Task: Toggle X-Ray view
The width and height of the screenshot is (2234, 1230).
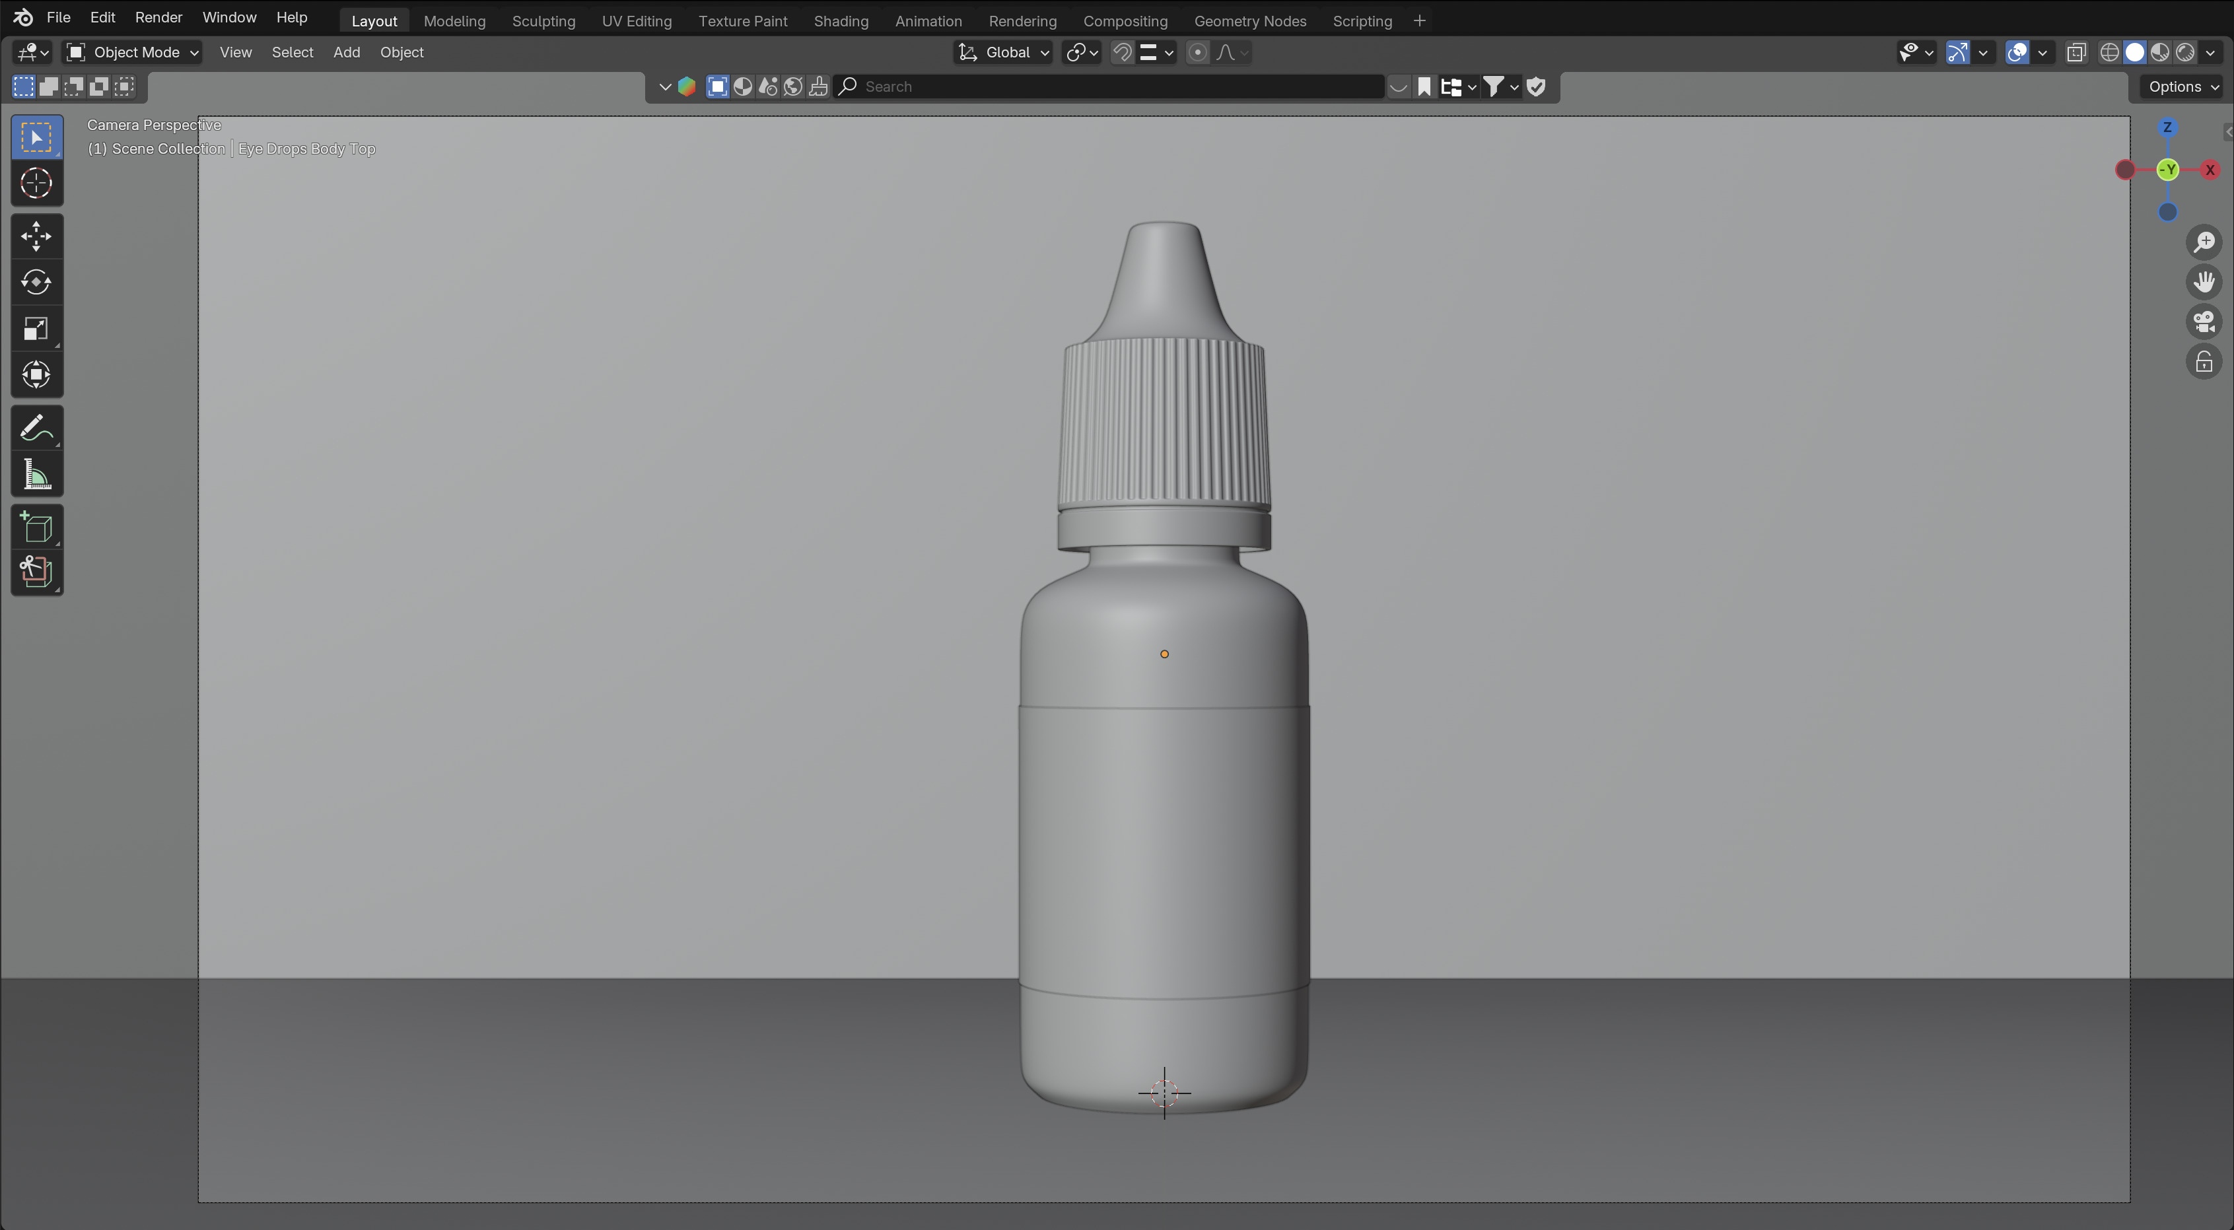Action: pyautogui.click(x=2076, y=53)
